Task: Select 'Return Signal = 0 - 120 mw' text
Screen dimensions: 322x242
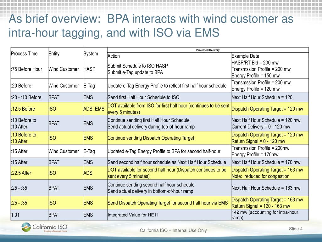Action: pyautogui.click(x=258, y=141)
